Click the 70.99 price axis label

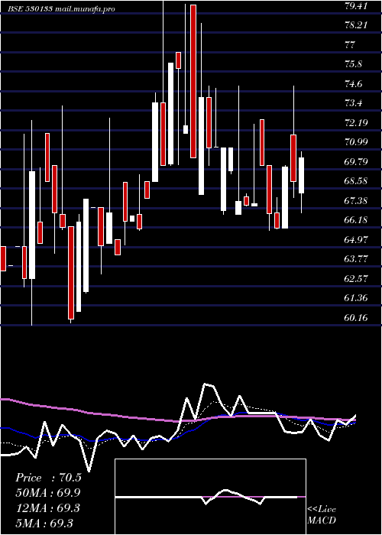(356, 142)
